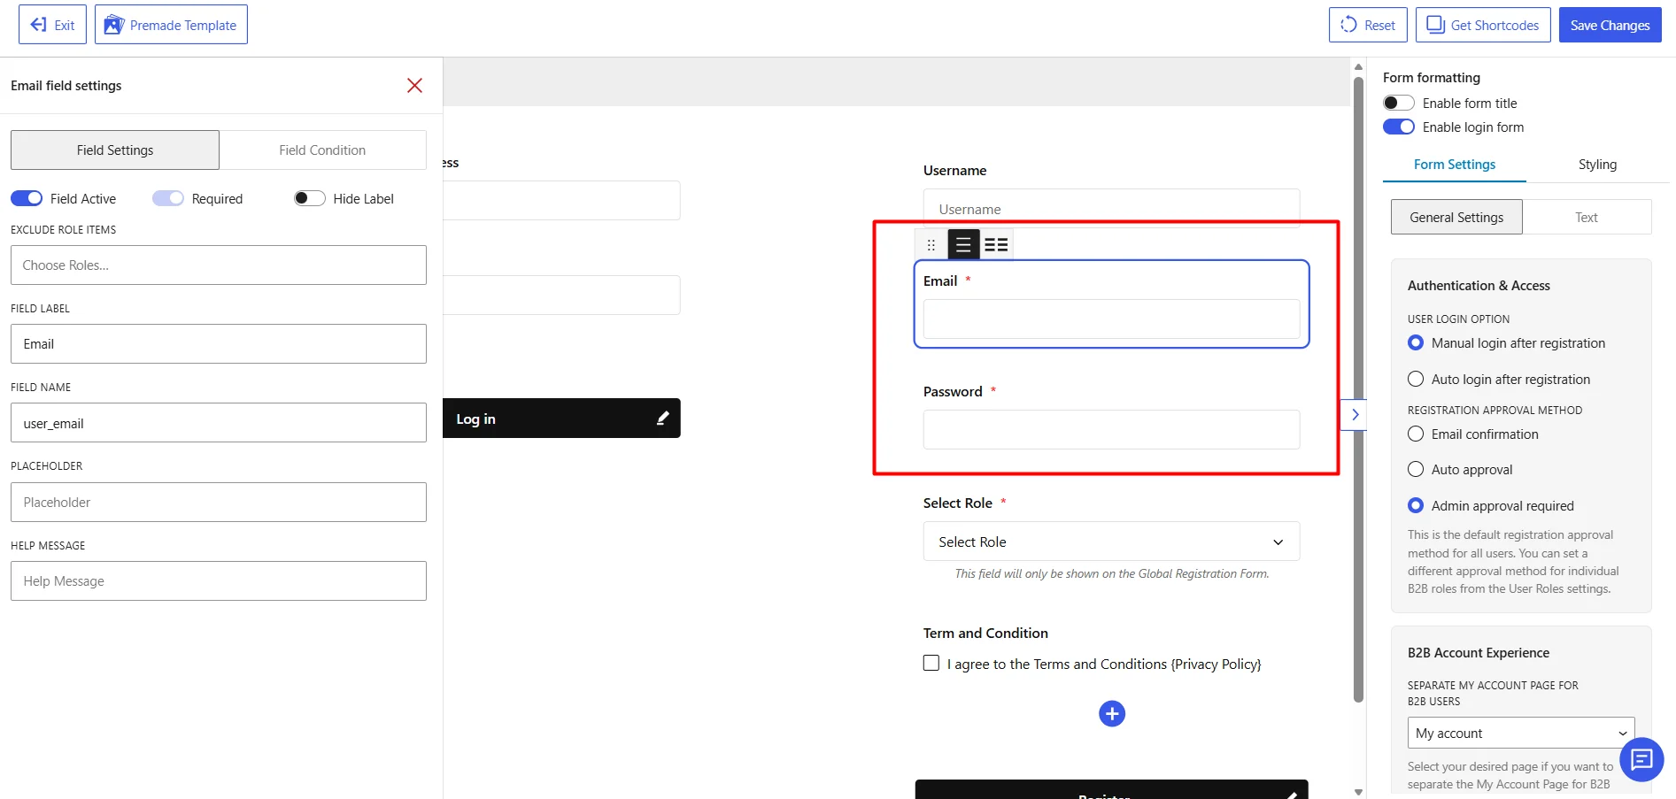Screen dimensions: 1676x799
Task: Click the Exit arrow icon
Action: (38, 25)
